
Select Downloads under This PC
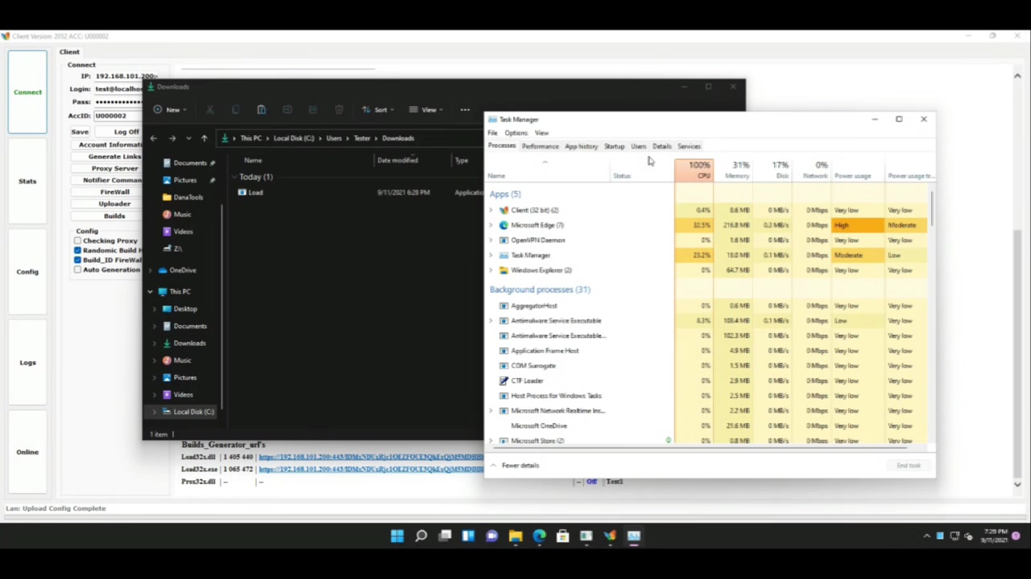(x=190, y=343)
